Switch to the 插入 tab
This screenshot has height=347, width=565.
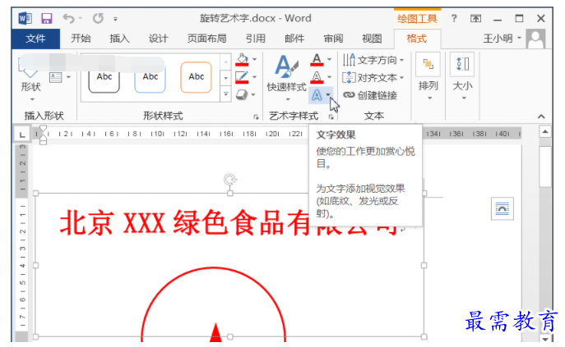coord(119,39)
